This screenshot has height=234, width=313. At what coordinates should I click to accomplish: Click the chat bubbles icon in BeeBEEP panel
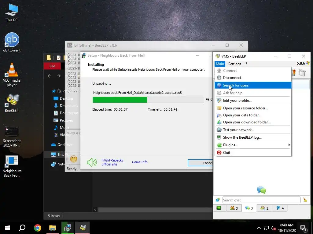(x=261, y=190)
